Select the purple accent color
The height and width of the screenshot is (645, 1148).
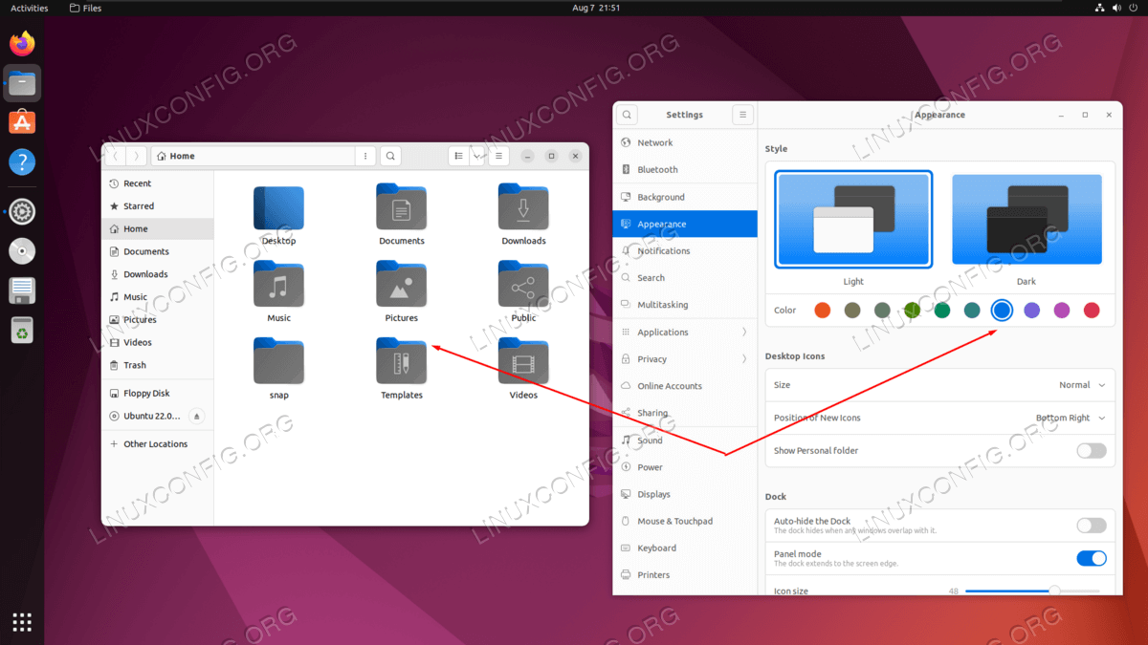1031,310
